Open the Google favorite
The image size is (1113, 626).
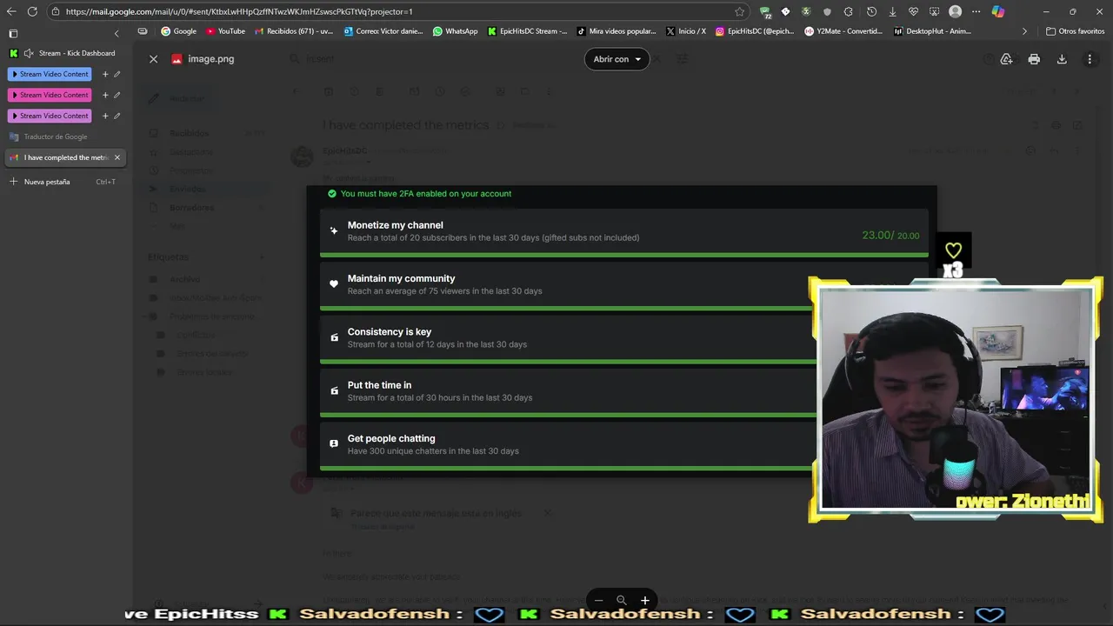click(x=179, y=31)
